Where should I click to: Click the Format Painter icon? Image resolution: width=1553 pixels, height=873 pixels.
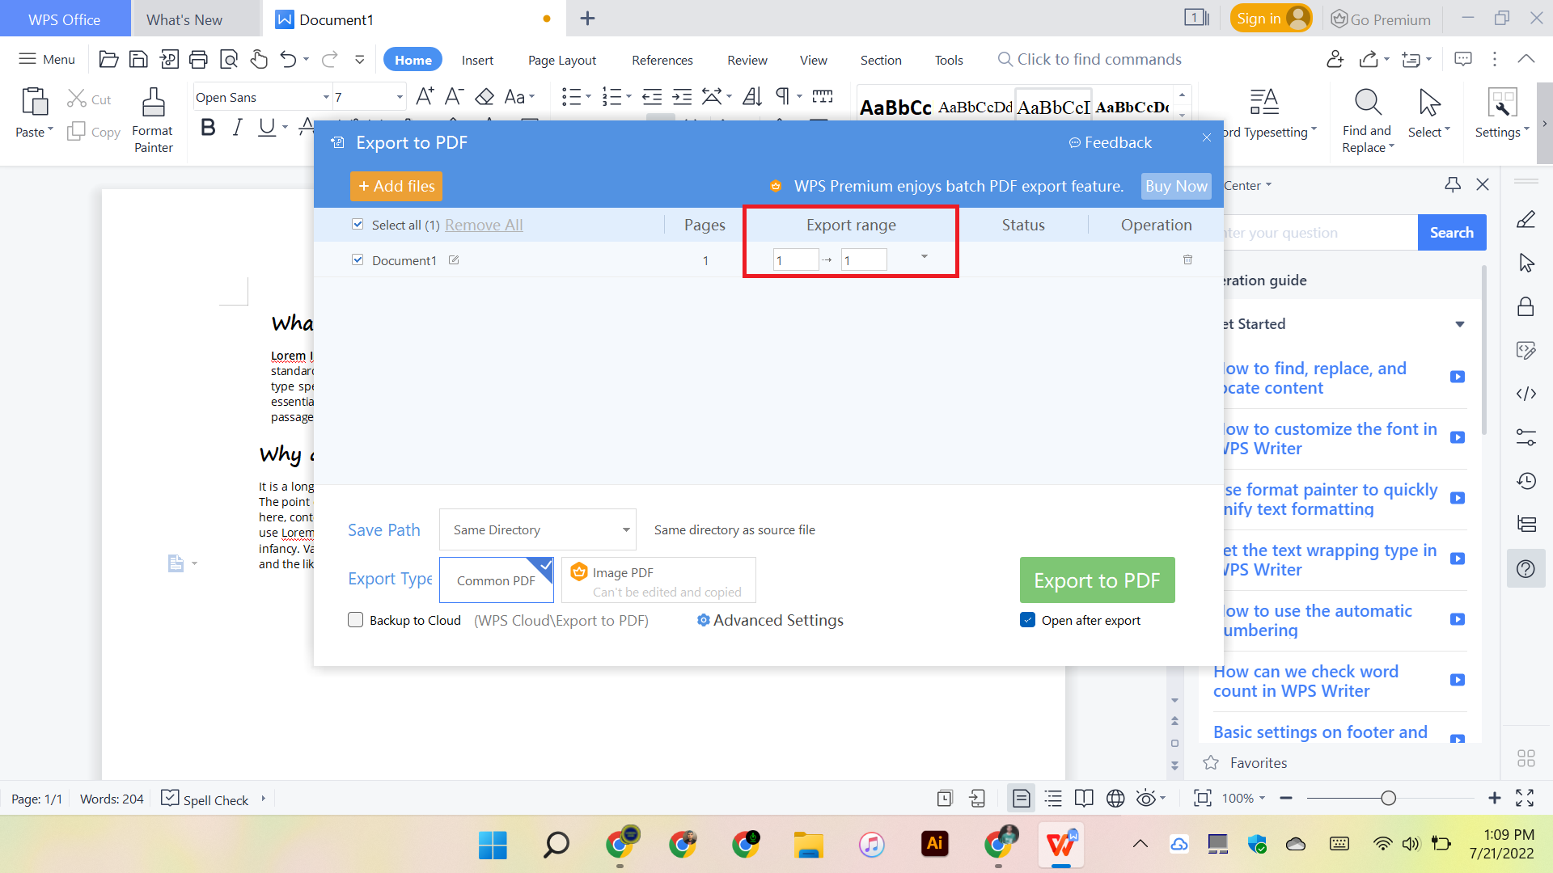click(x=153, y=103)
